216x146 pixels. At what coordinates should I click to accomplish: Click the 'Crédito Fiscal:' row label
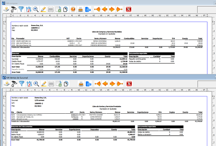click(x=17, y=61)
